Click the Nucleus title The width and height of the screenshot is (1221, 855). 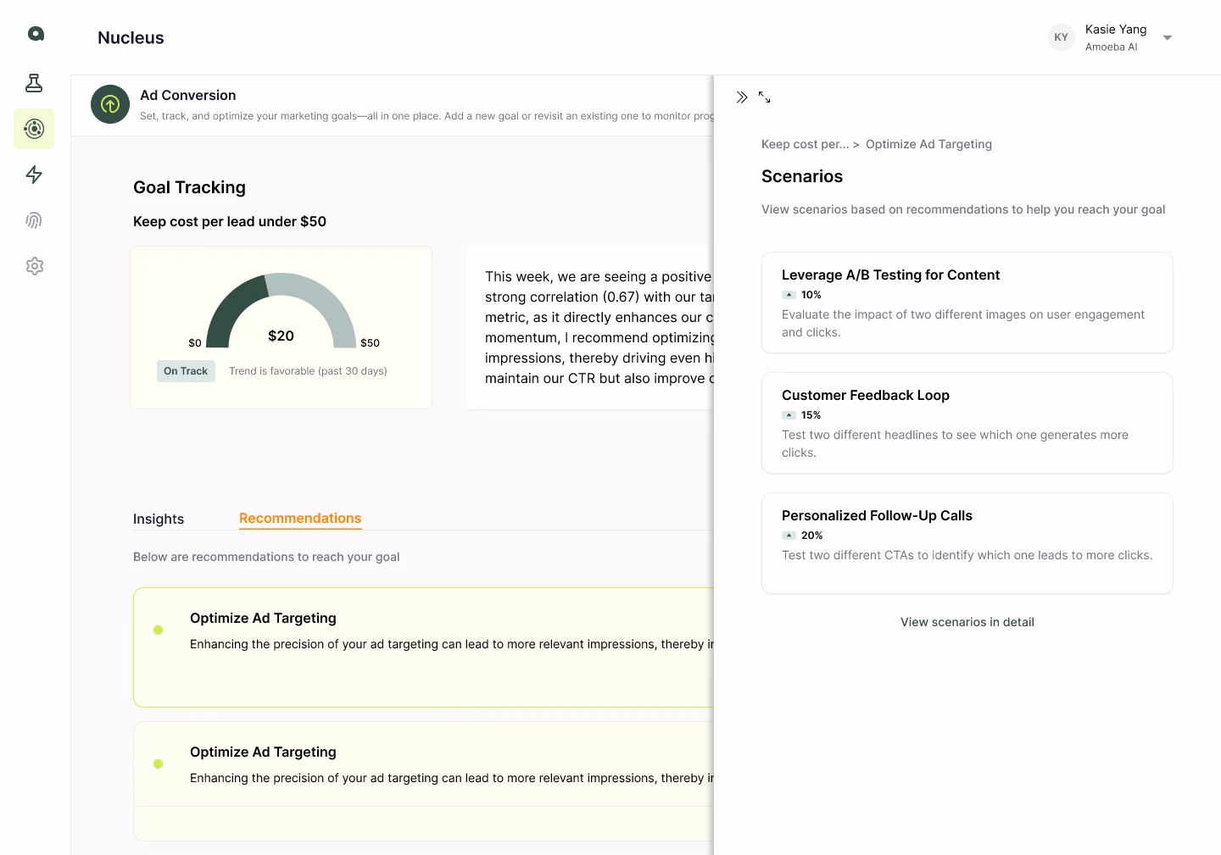[131, 37]
